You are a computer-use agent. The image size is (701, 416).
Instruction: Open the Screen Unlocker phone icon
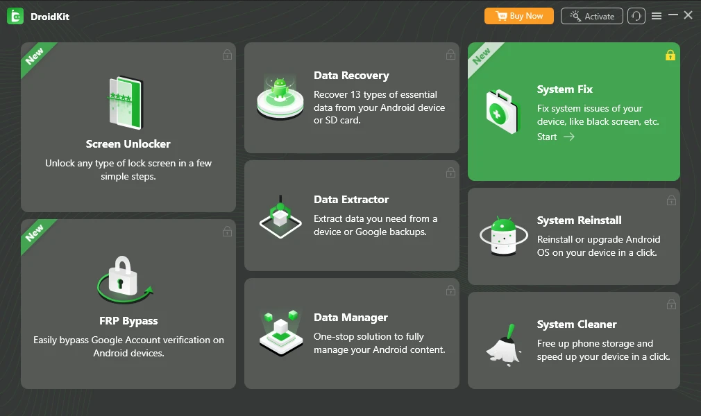126,103
